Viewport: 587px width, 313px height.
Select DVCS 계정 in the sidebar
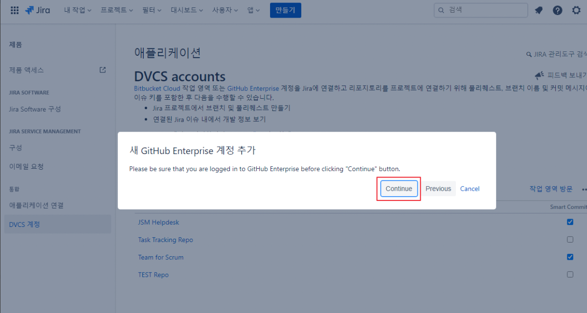tap(58, 224)
